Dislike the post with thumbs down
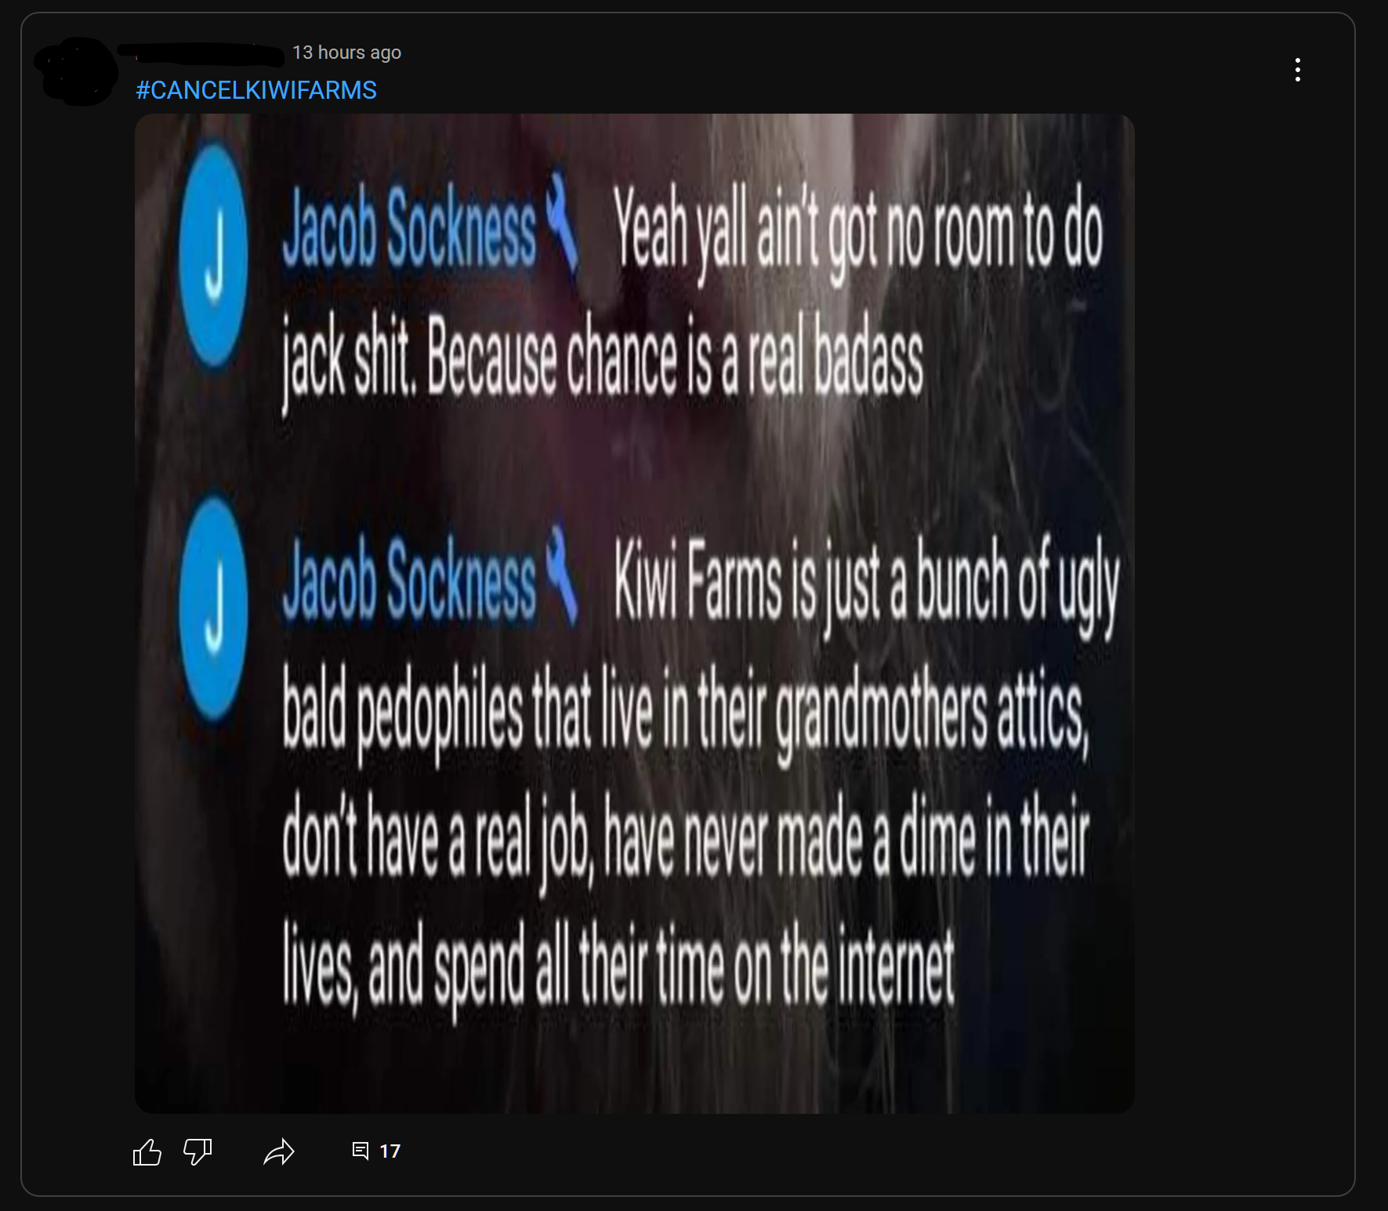Image resolution: width=1388 pixels, height=1211 pixels. 198,1151
